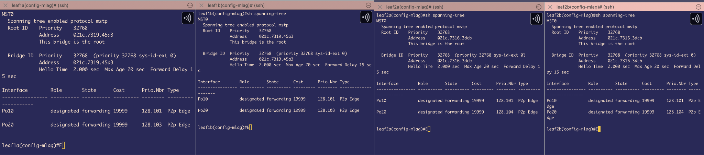The width and height of the screenshot is (704, 155).
Task: Click broadcast input indicator in leaf2a pane
Action: (x=536, y=19)
